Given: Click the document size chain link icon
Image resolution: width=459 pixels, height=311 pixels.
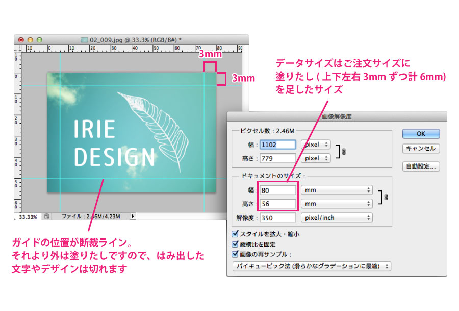Looking at the screenshot, I should (386, 197).
